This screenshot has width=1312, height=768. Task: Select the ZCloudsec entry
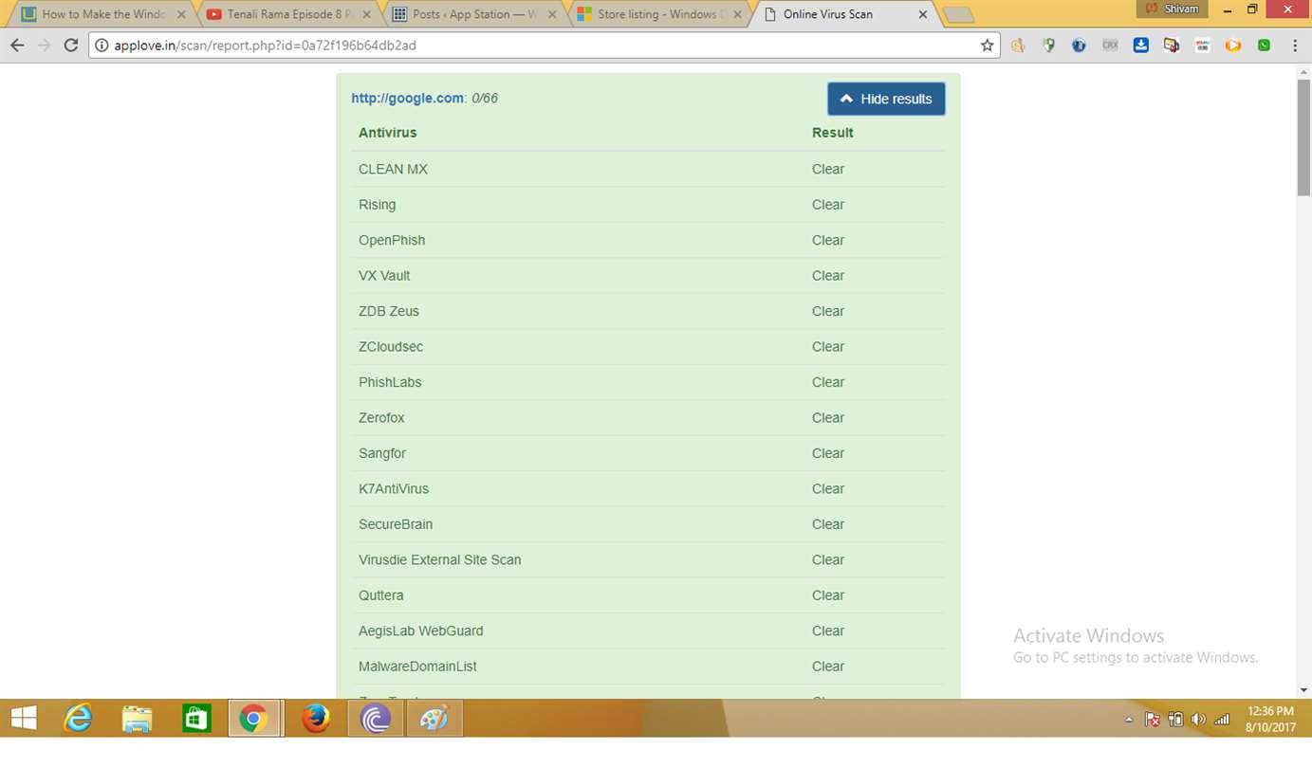pyautogui.click(x=391, y=347)
